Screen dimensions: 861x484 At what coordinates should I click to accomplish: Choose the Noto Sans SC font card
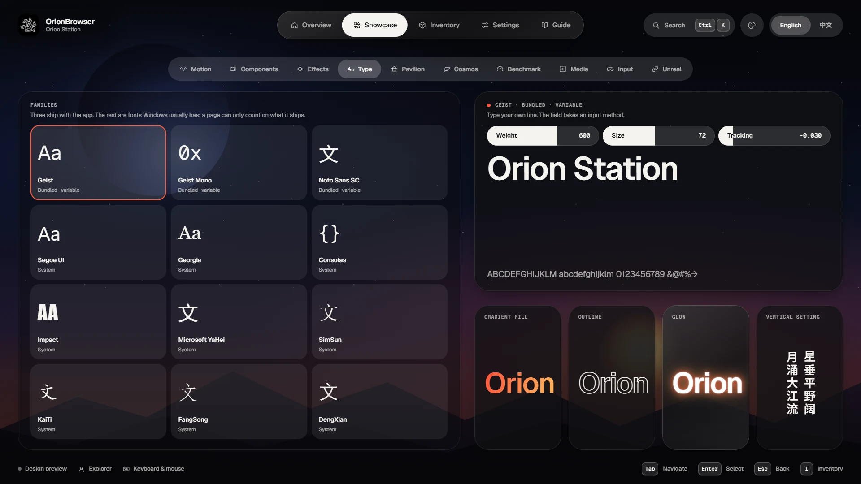379,163
